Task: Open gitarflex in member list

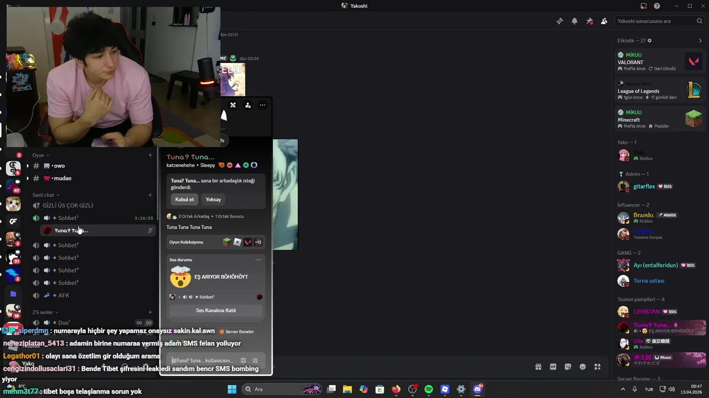Action: tap(660, 186)
